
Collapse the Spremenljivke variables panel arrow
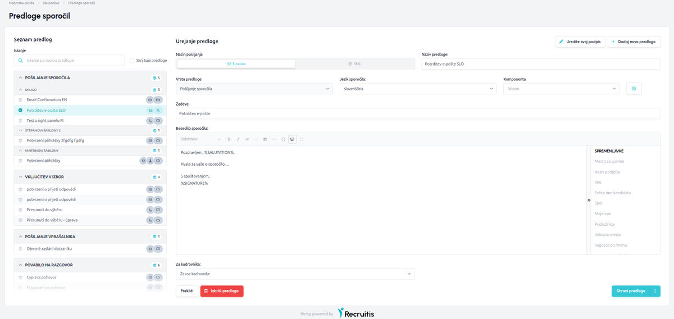589,199
